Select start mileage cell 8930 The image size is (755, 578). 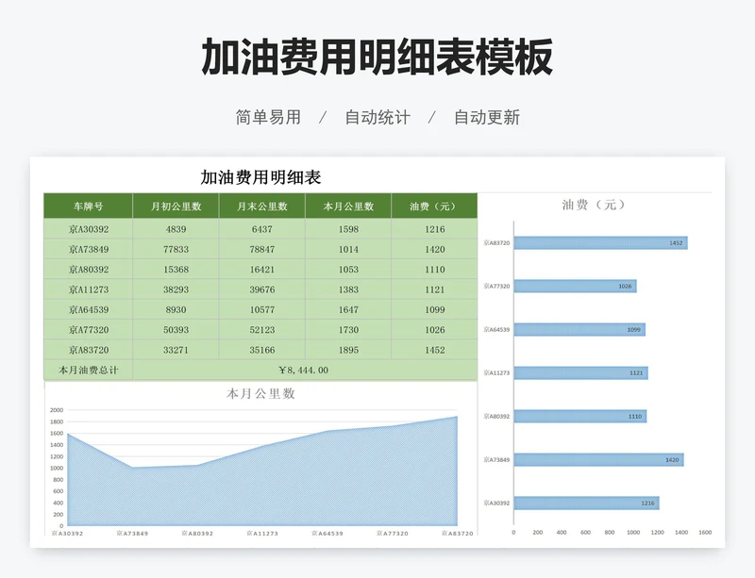[x=176, y=310]
